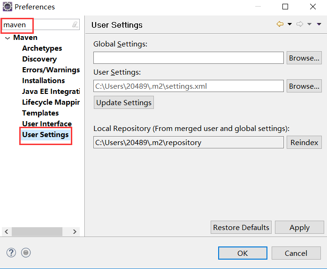Viewport: 327px width, 269px height.
Task: Click Browse for Global Settings
Action: click(x=304, y=58)
